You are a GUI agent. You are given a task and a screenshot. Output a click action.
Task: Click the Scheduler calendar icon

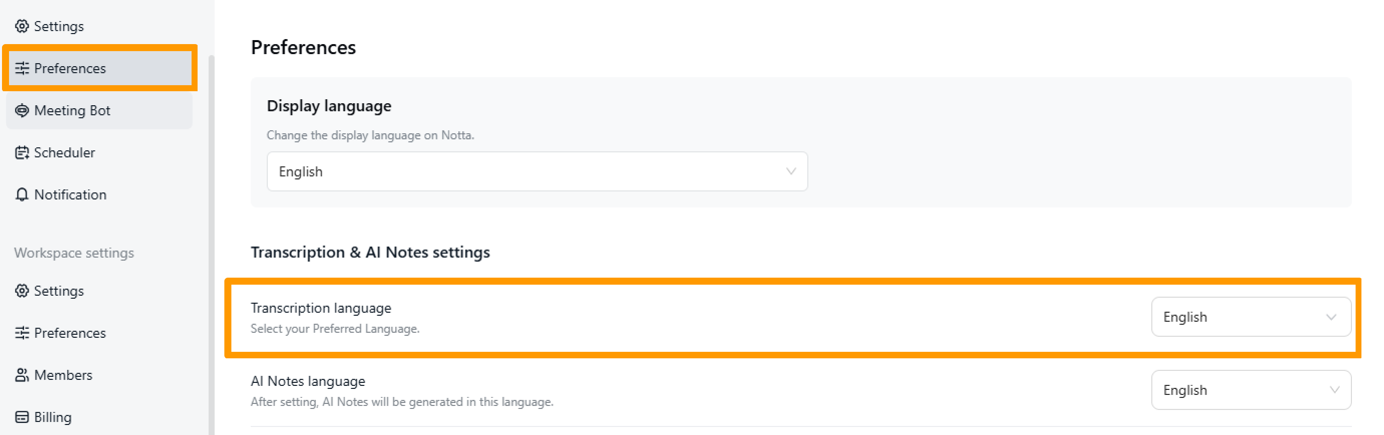coord(22,152)
